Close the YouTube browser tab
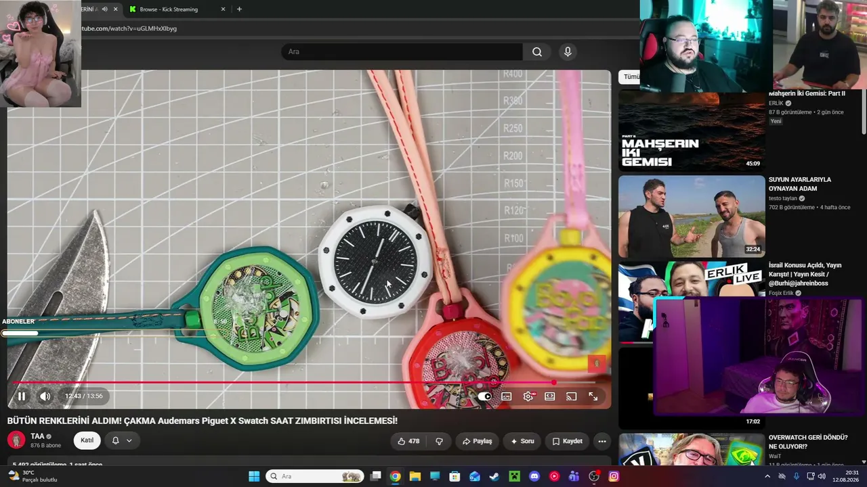 pos(116,9)
